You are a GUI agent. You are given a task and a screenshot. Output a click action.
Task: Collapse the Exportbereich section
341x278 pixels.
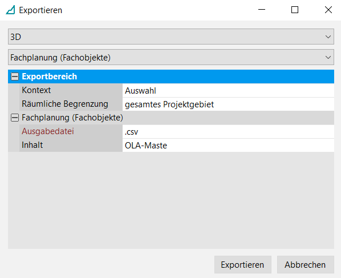[x=15, y=76]
